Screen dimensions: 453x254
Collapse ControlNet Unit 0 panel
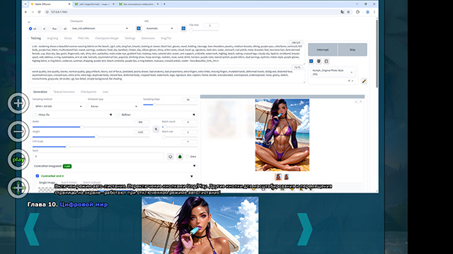192,176
